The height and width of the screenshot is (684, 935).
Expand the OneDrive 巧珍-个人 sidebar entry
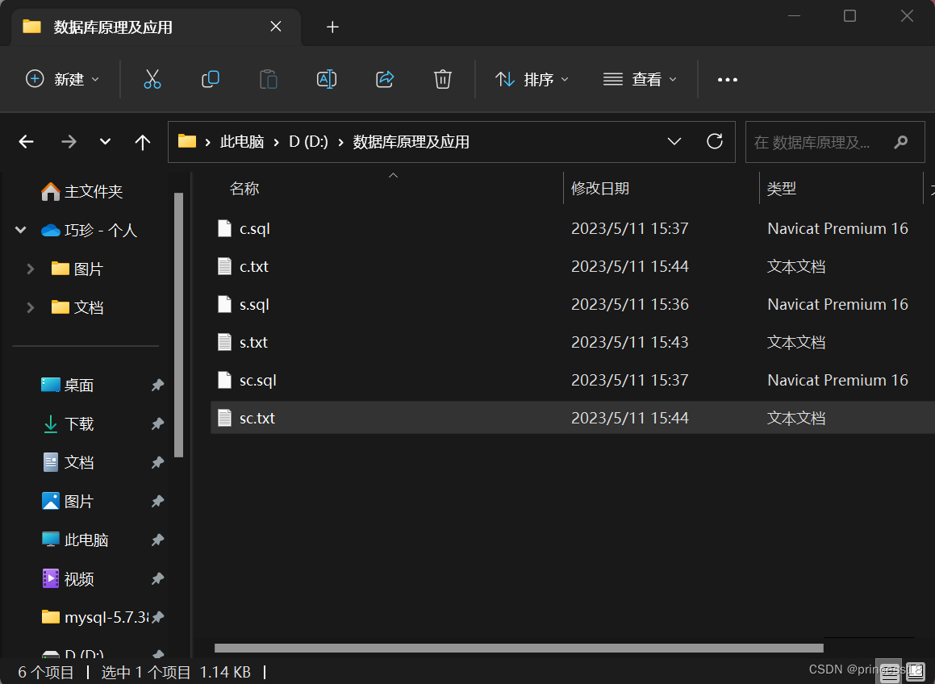click(x=19, y=229)
